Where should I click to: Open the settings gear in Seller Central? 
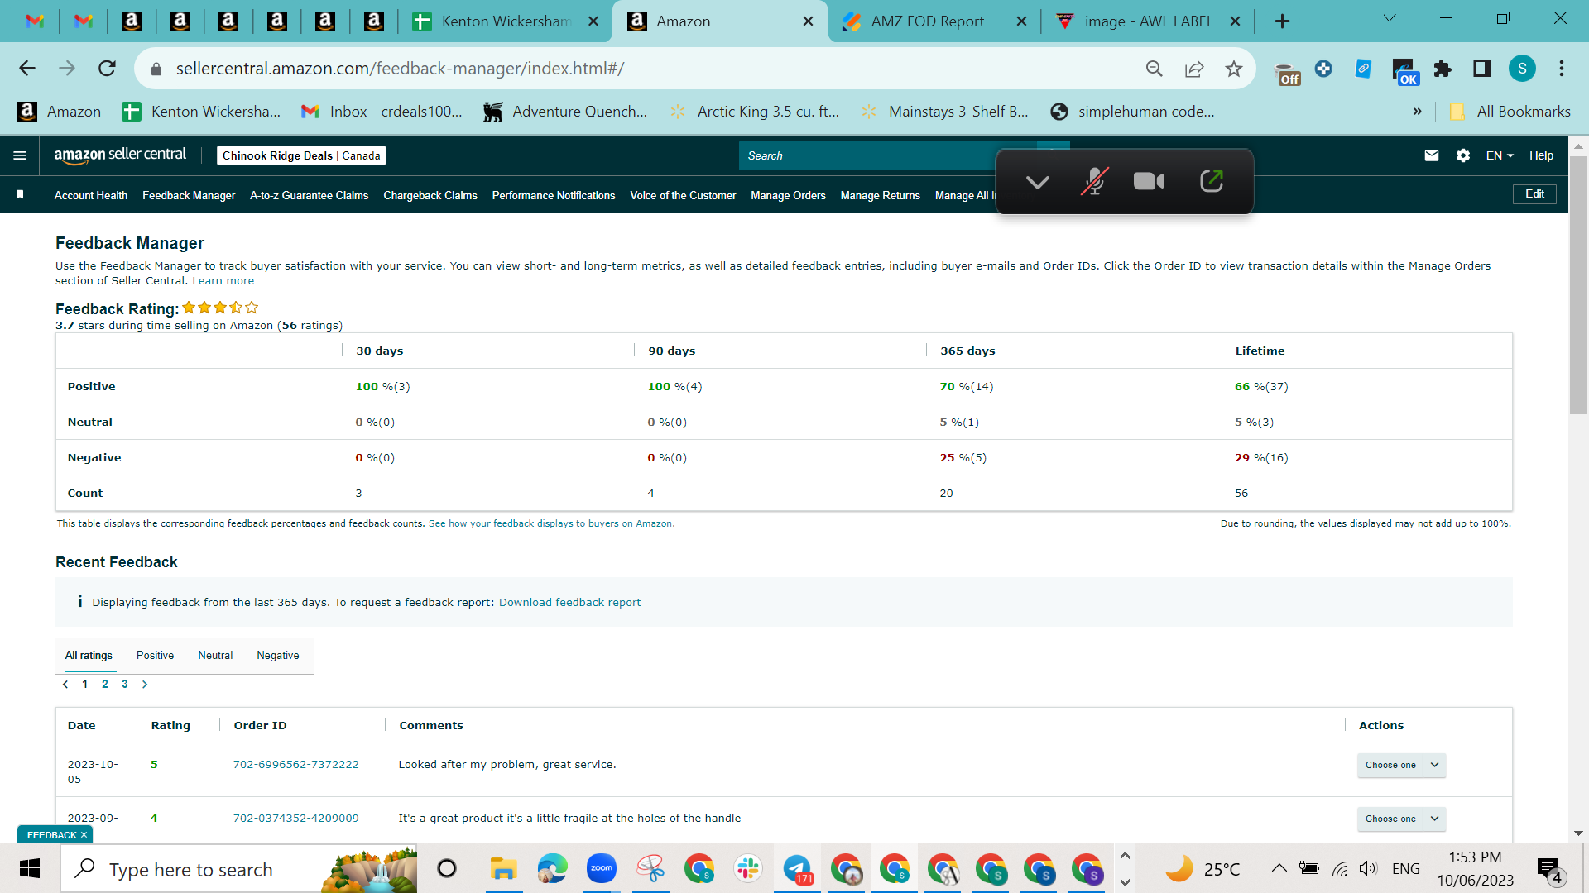coord(1463,155)
